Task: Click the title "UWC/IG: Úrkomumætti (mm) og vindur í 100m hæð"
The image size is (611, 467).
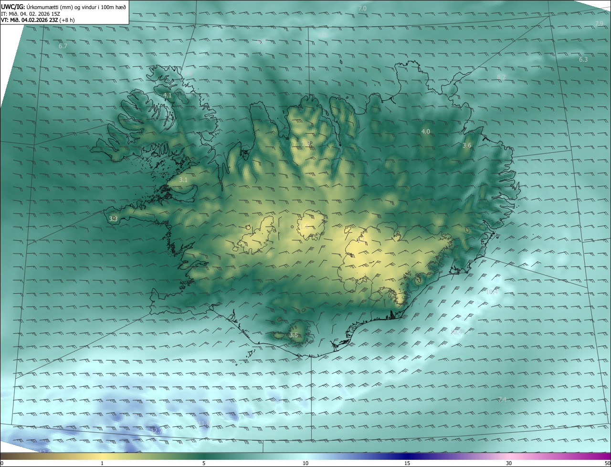Action: pos(63,6)
